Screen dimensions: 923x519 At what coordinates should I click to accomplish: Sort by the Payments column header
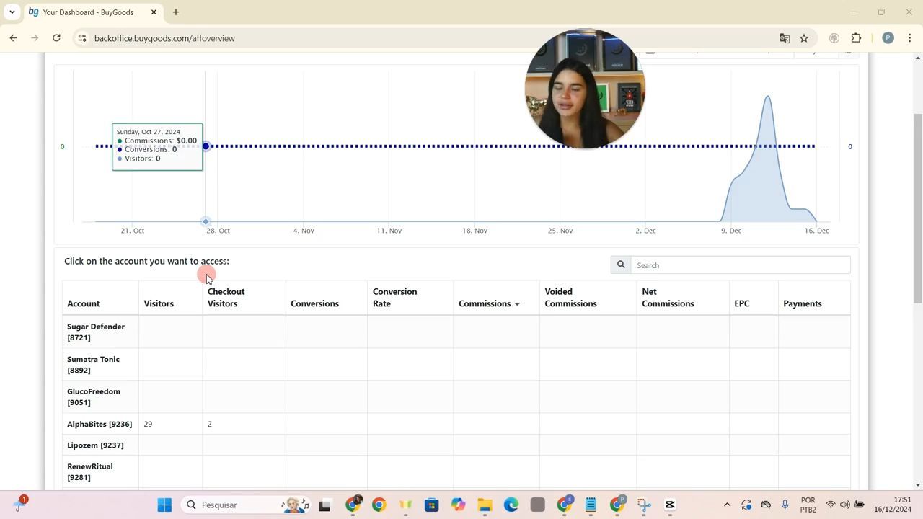[x=802, y=303]
